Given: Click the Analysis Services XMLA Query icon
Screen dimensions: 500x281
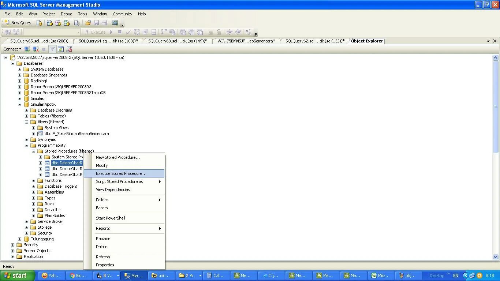Looking at the screenshot, I should (x=67, y=23).
